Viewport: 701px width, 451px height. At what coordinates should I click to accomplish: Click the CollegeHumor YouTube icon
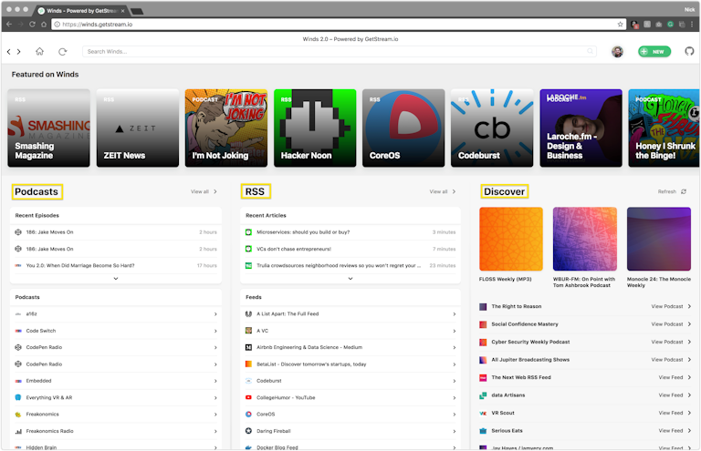248,397
